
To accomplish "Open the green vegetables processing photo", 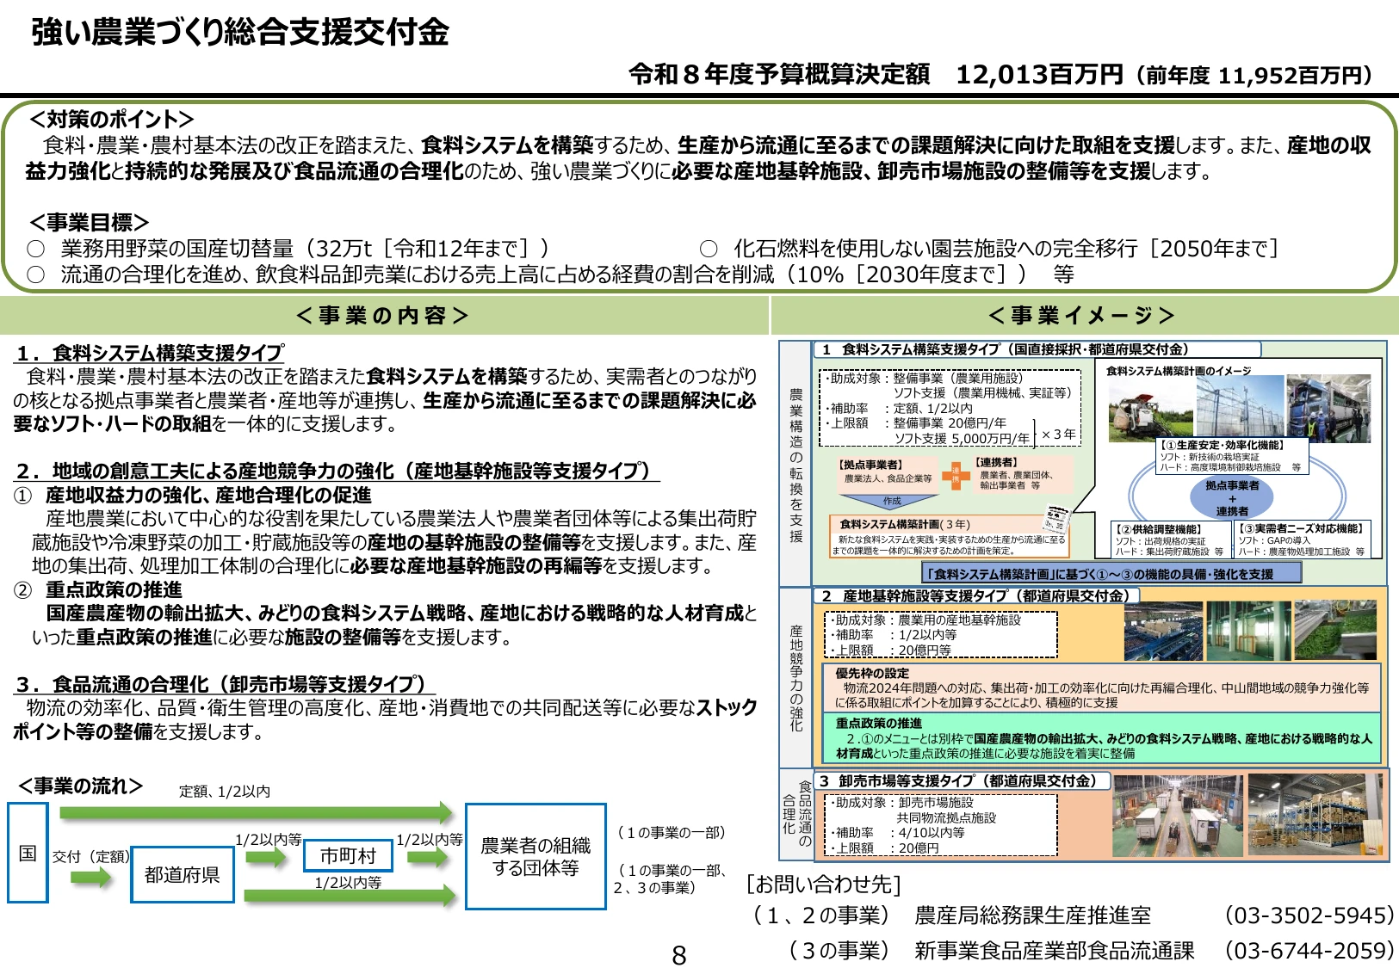I will coord(1335,631).
